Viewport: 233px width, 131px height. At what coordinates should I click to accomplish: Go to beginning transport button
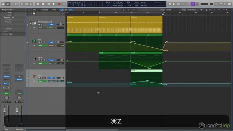(48, 4)
